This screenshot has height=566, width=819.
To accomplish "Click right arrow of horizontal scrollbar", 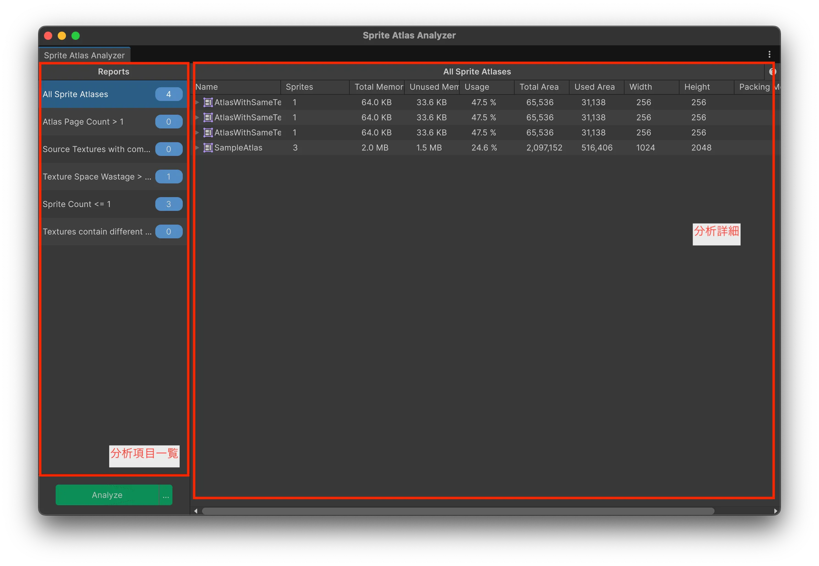I will pos(775,511).
